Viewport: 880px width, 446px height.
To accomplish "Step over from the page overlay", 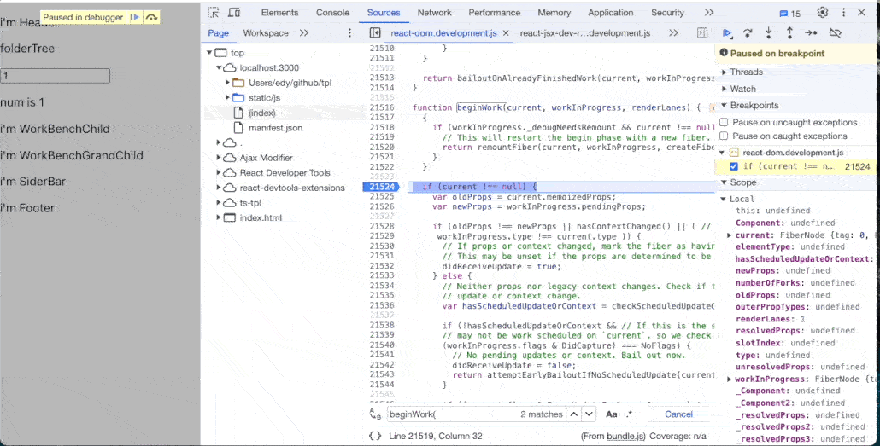I will click(151, 17).
